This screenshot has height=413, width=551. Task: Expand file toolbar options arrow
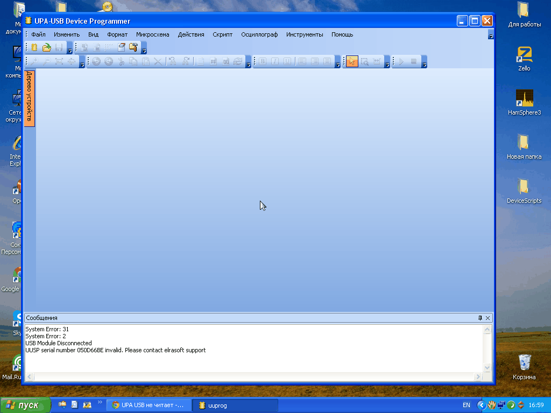click(69, 48)
